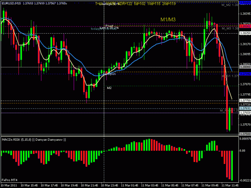Click the 11 Mar 07:45 time label

pyautogui.click(x=190, y=185)
